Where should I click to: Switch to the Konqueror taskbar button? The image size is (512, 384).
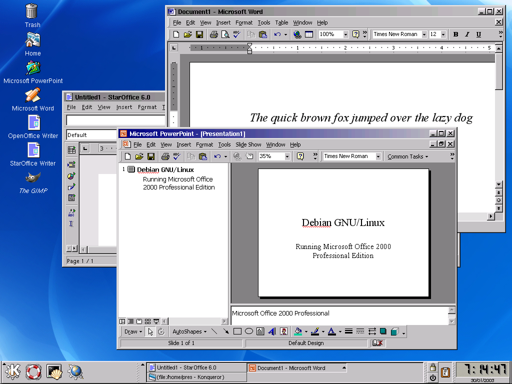click(196, 377)
